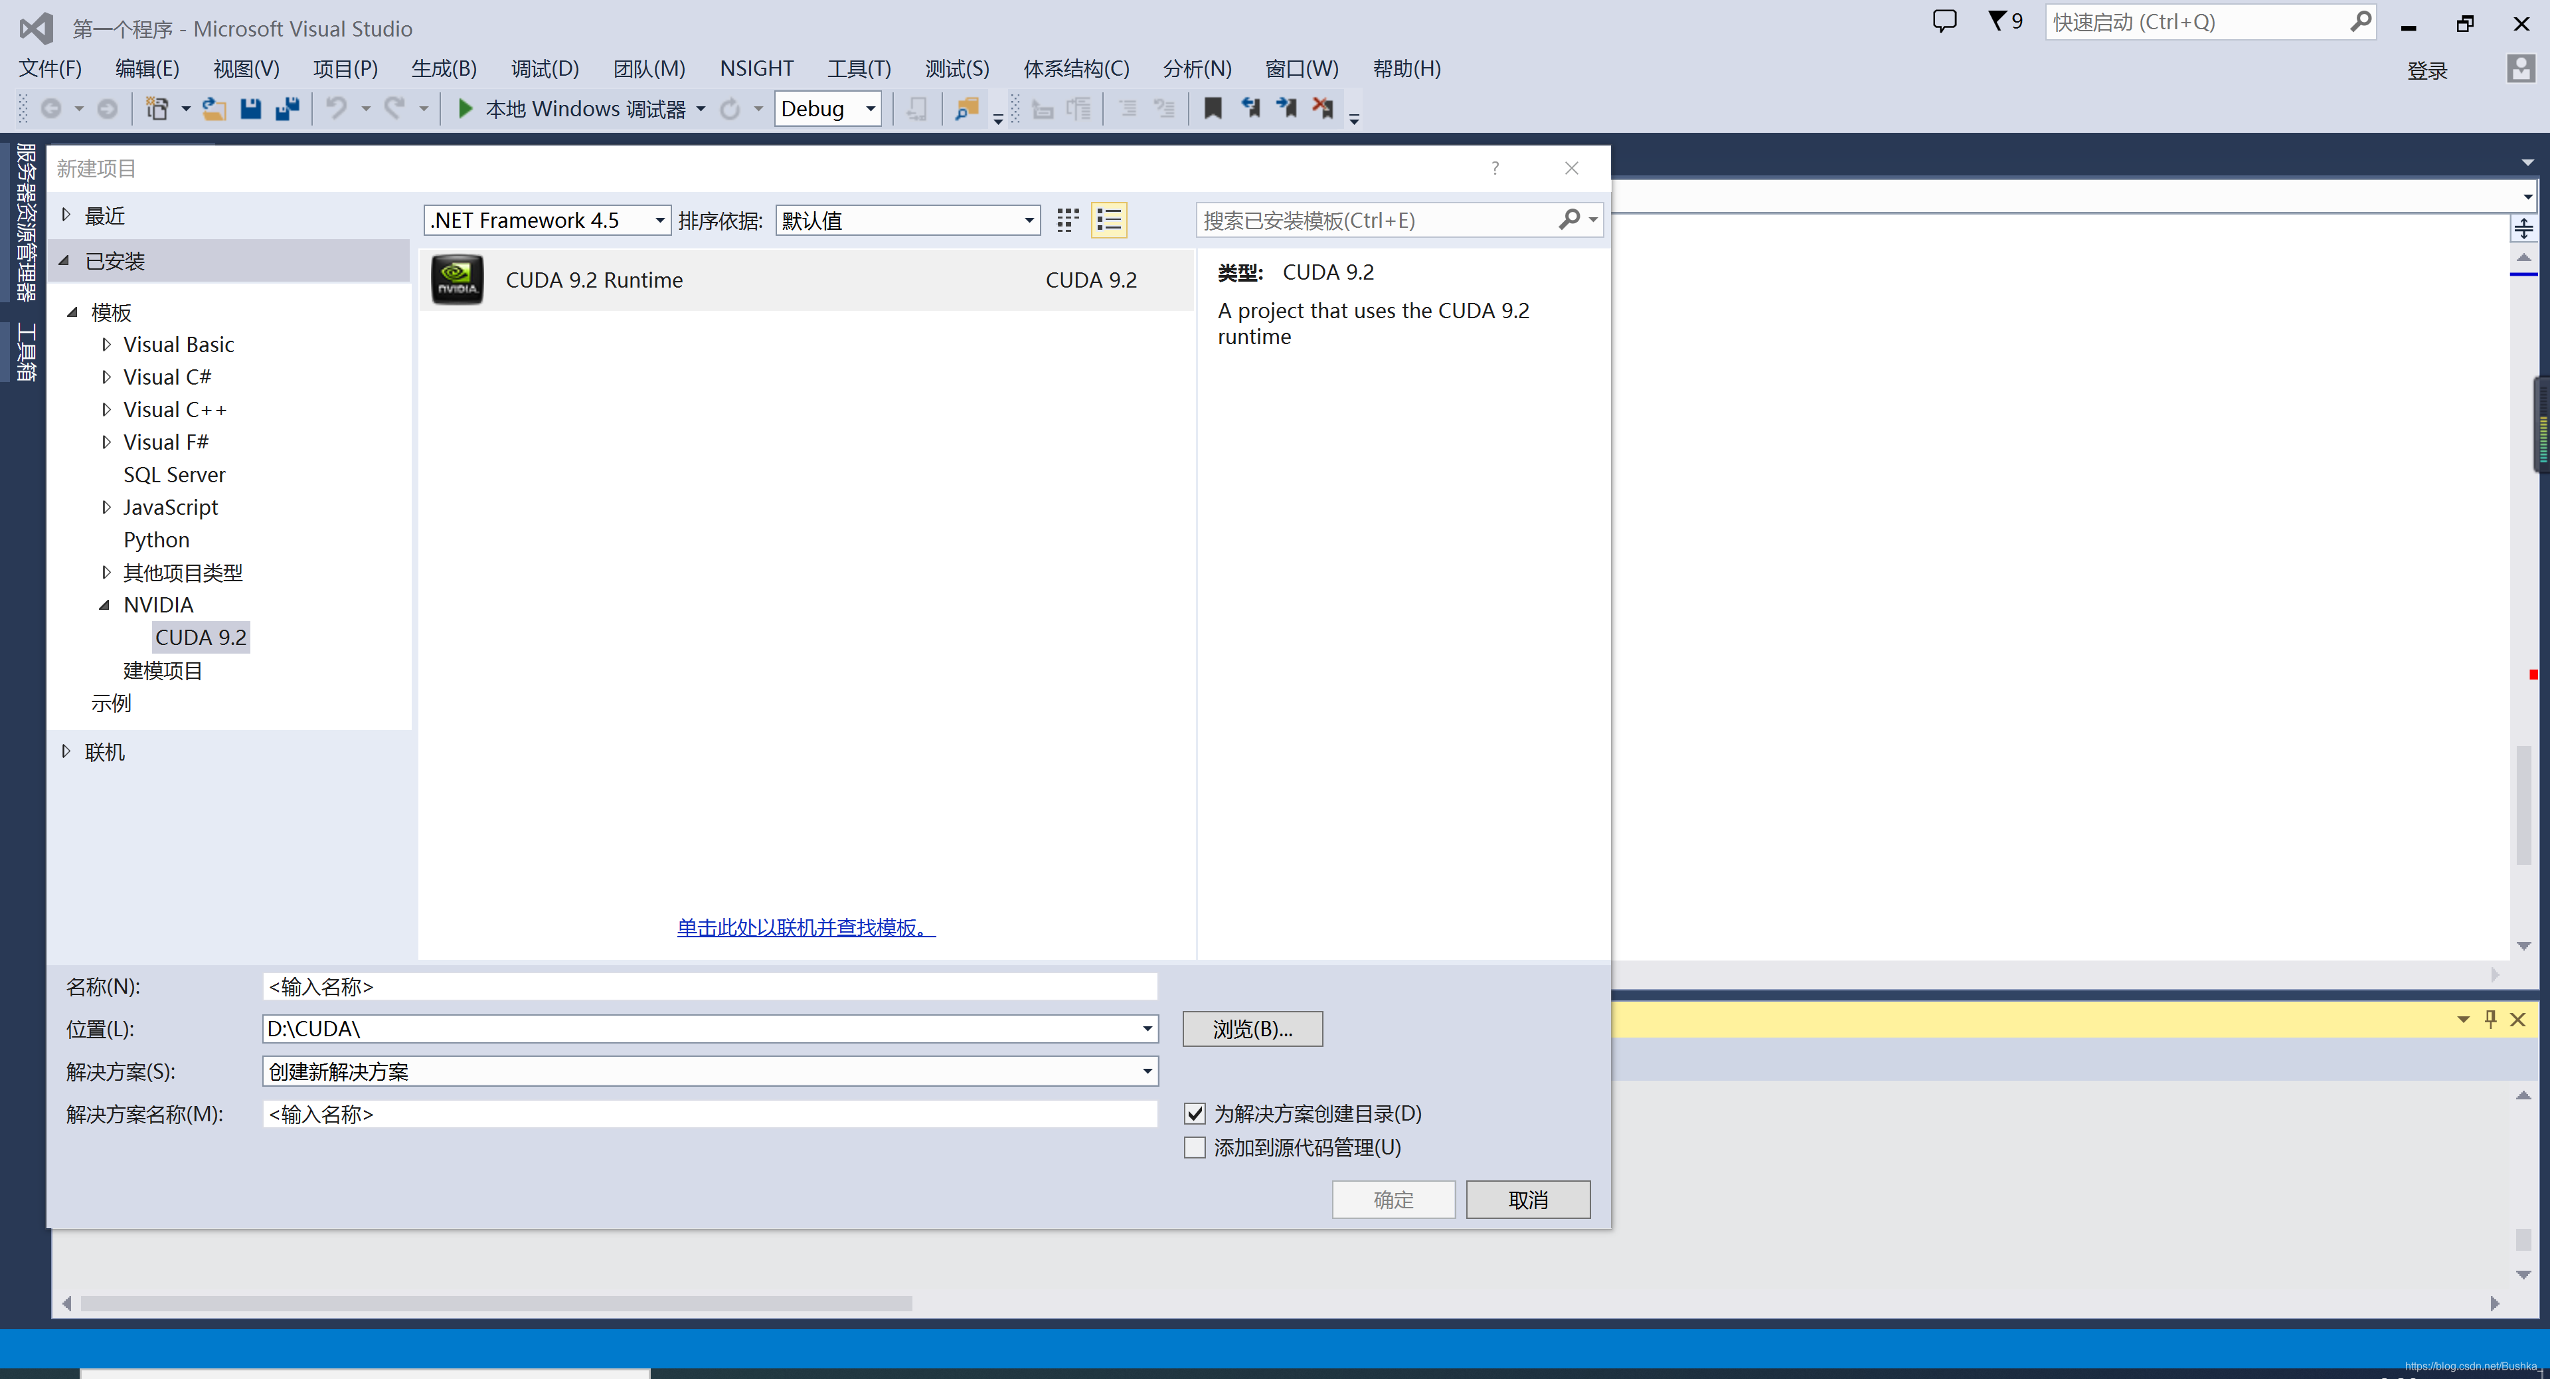
Task: Click the Navigate Backward toolbar icon
Action: pyautogui.click(x=50, y=108)
